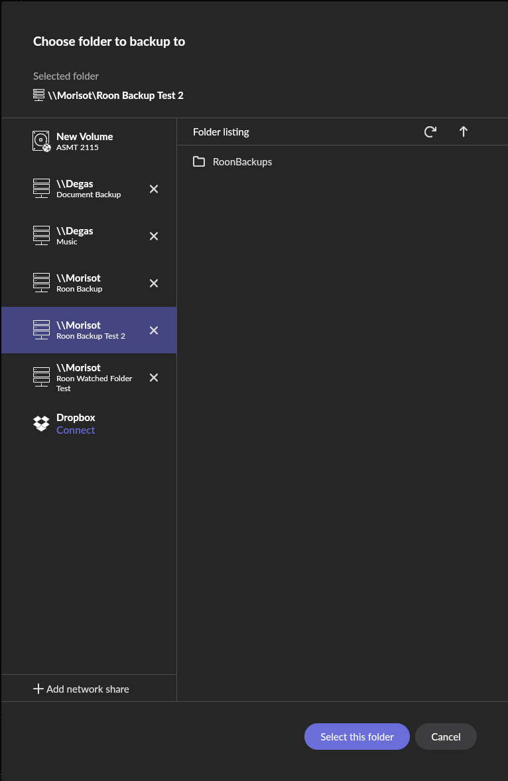
Task: Confirm with Select this folder
Action: (x=357, y=737)
